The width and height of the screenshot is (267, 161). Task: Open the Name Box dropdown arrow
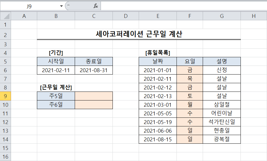pyautogui.click(x=61, y=6)
